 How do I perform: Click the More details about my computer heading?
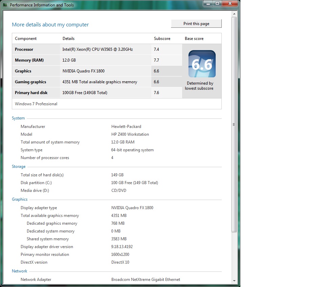coord(50,25)
